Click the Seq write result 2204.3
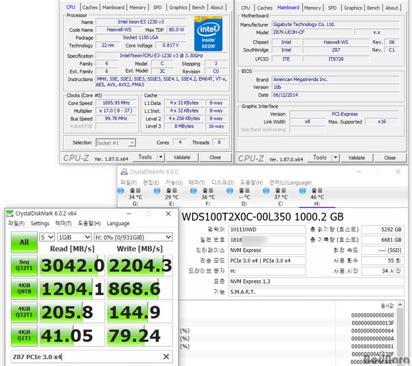 [140, 265]
